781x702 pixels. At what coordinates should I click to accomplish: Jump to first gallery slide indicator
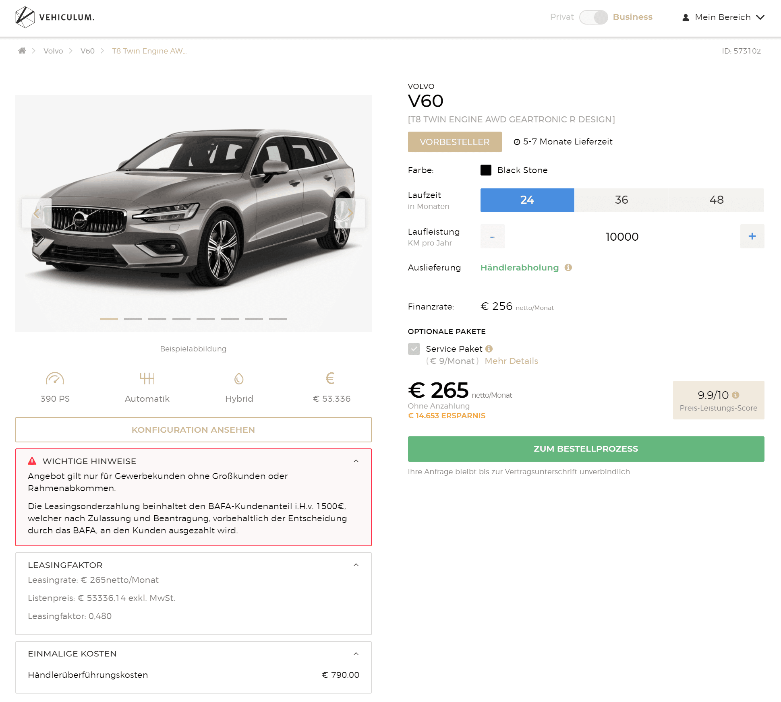pyautogui.click(x=109, y=319)
